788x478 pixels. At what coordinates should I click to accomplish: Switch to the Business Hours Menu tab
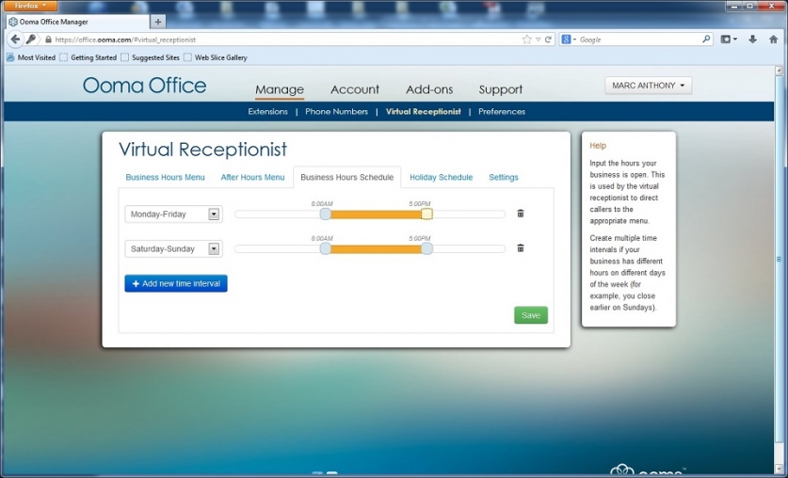pyautogui.click(x=166, y=177)
